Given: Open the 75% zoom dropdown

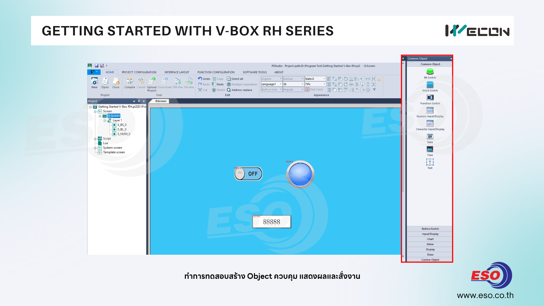Looking at the screenshot, I should tap(324, 84).
